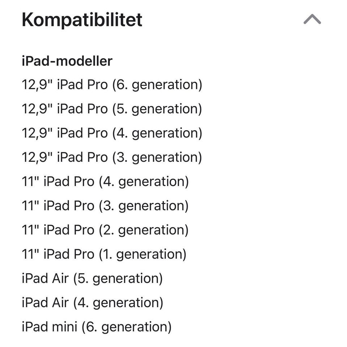This screenshot has height=347, width=347.
Task: Tap 12,9" iPad Pro (3. generation)
Action: (x=112, y=157)
